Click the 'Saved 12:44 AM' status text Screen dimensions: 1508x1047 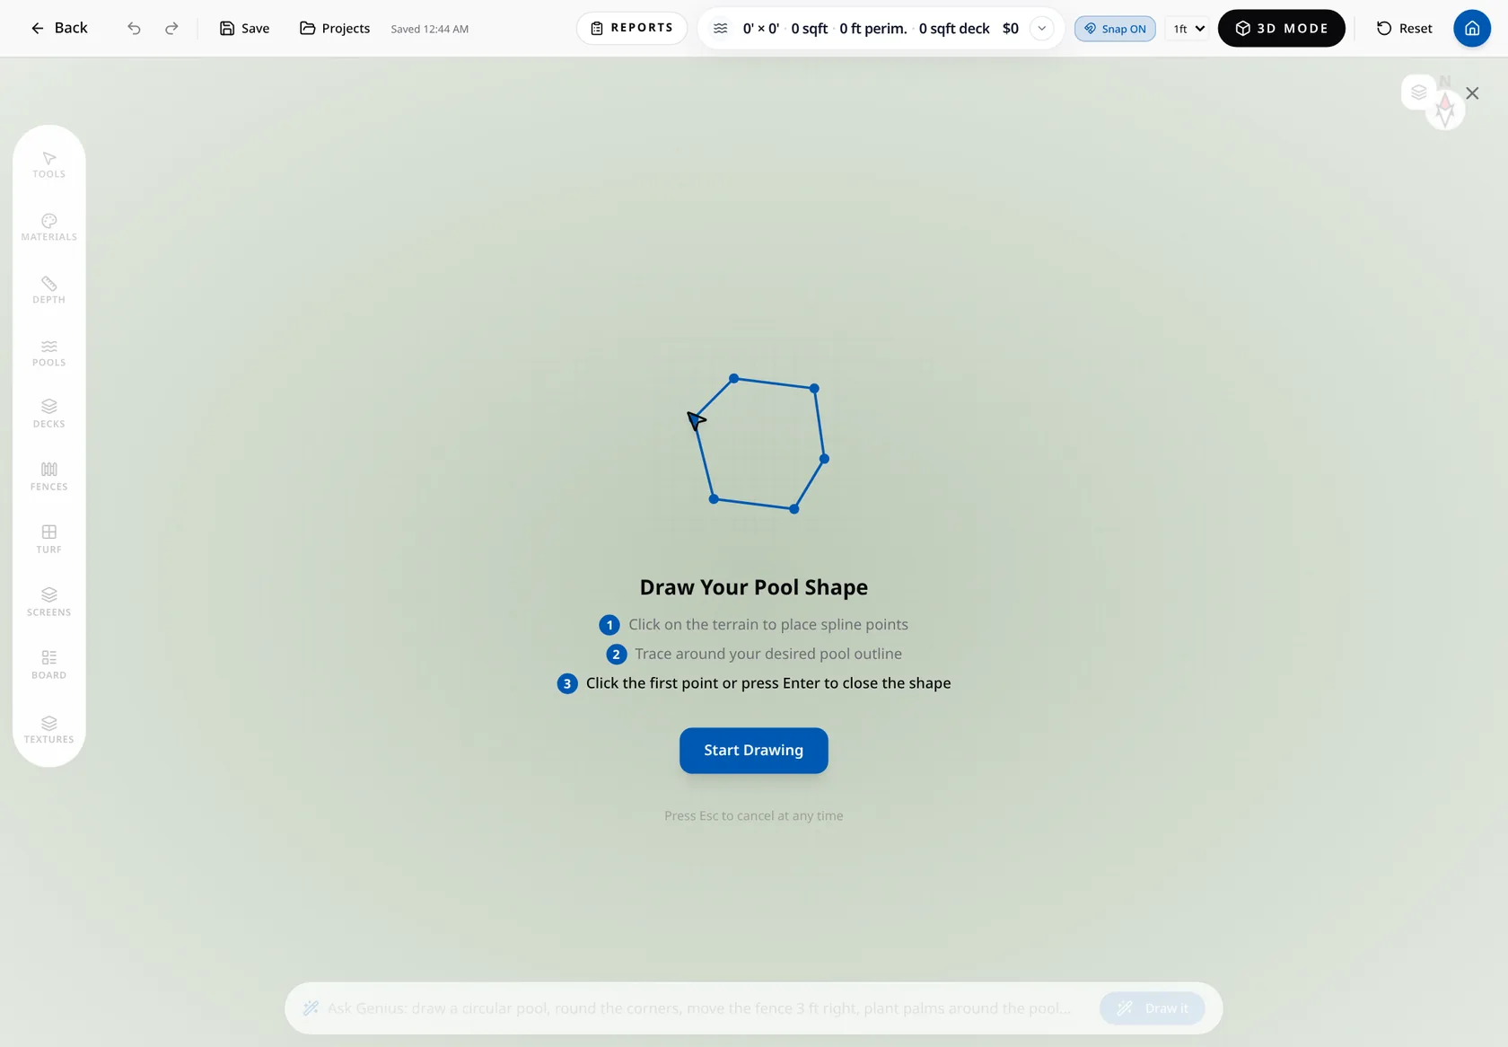(x=430, y=29)
